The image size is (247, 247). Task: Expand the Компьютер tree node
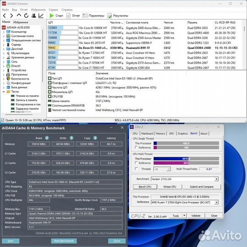point(4,32)
